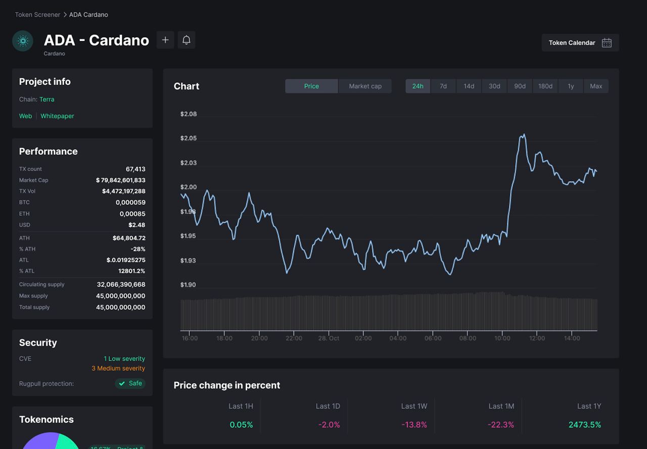Click the circulating supply 32,066,390,668
647x449 pixels.
(121, 285)
